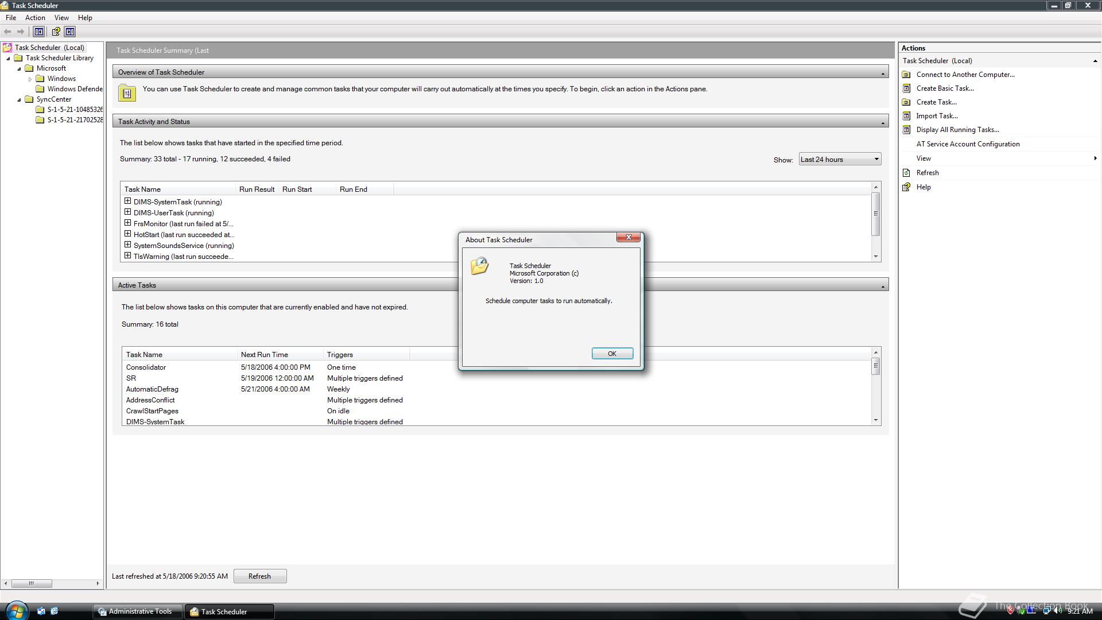The width and height of the screenshot is (1102, 620).
Task: Expand the FrsMonitor task row
Action: [x=127, y=223]
